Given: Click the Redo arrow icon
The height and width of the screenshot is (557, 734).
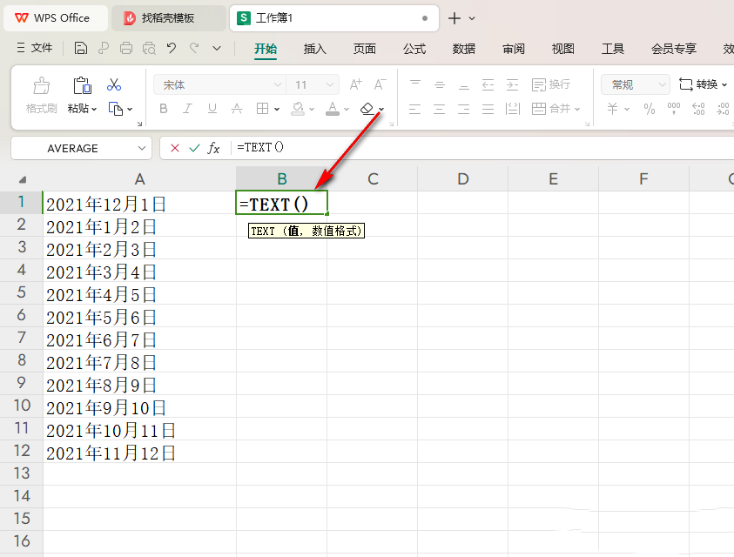Looking at the screenshot, I should pos(194,48).
